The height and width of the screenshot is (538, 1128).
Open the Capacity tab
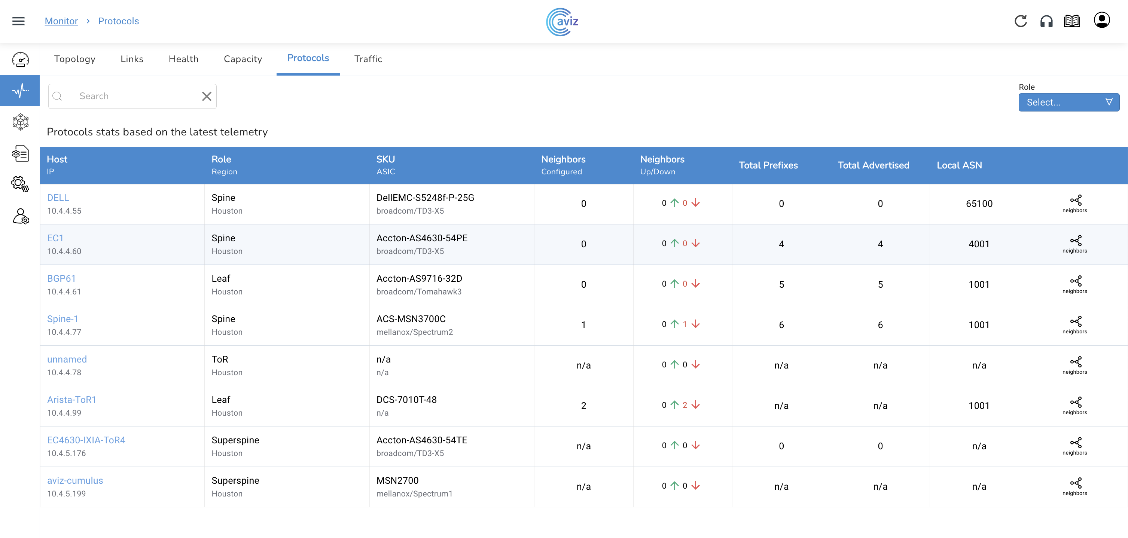click(243, 59)
